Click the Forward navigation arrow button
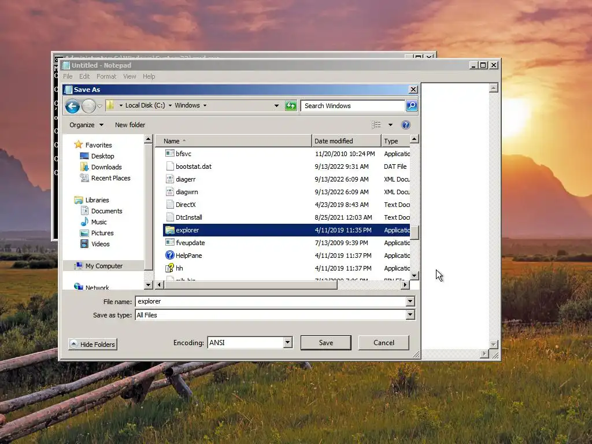Image resolution: width=592 pixels, height=444 pixels. tap(88, 106)
